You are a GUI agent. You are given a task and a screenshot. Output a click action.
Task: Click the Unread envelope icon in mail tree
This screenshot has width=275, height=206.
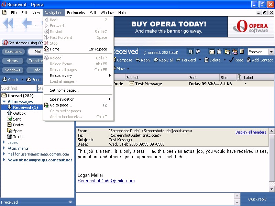tap(4, 95)
